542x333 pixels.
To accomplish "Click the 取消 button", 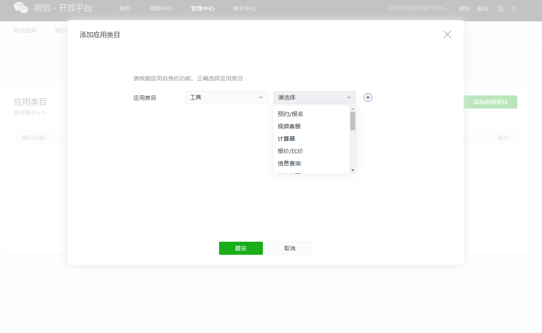I will [x=290, y=248].
